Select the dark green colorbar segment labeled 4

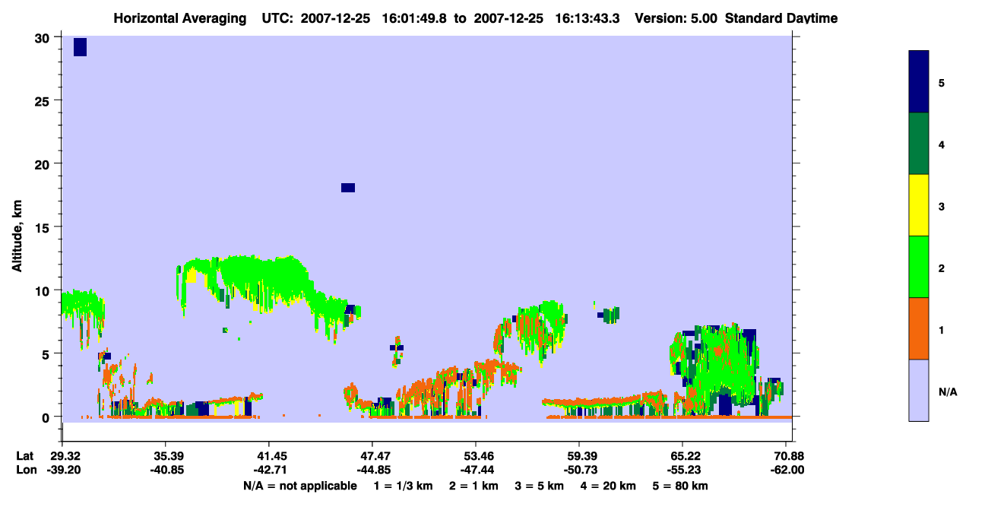(919, 144)
